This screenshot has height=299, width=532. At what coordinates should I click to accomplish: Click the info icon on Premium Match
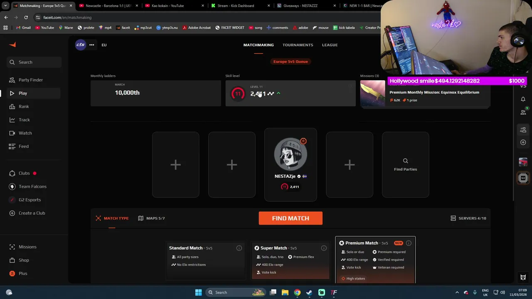(x=409, y=243)
